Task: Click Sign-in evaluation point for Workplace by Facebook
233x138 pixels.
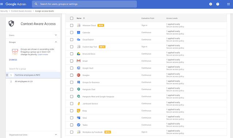Action: pos(144,132)
